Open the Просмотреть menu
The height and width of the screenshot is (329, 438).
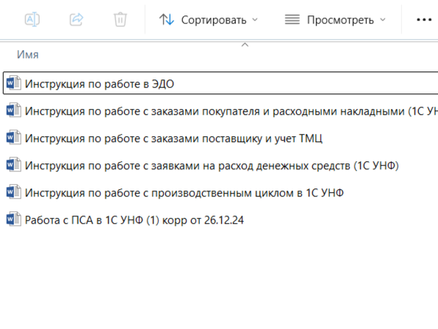[x=335, y=20]
